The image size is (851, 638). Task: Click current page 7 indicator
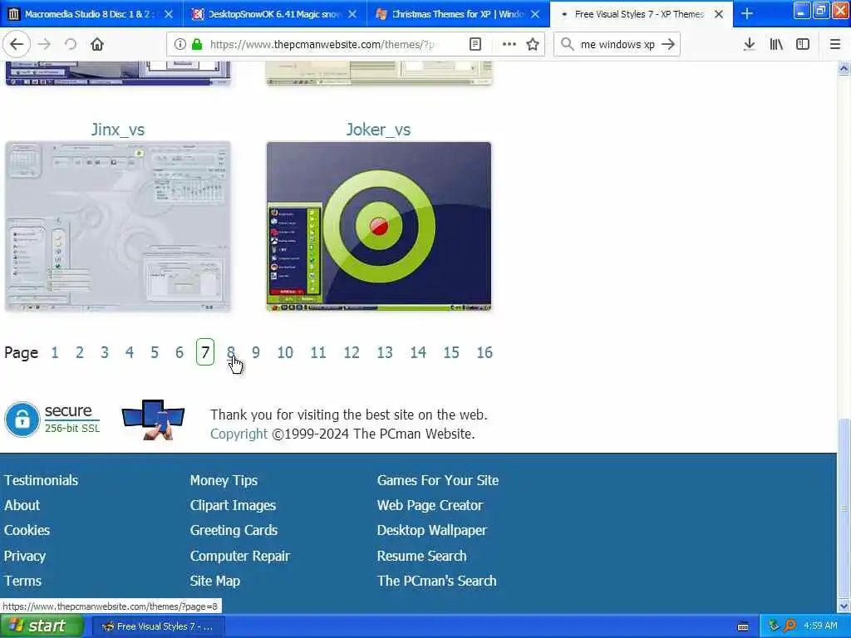[x=205, y=352]
